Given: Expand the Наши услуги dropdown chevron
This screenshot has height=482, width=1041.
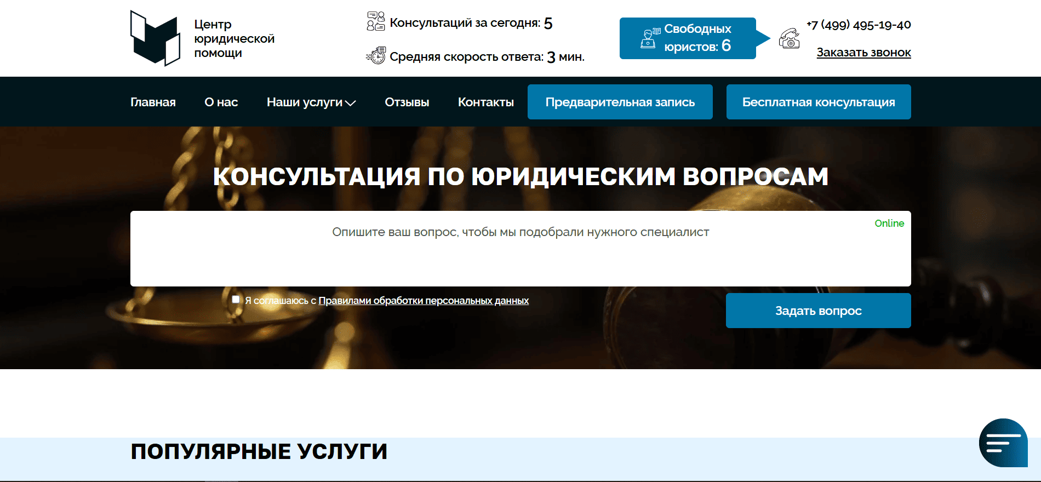Looking at the screenshot, I should click(x=350, y=103).
